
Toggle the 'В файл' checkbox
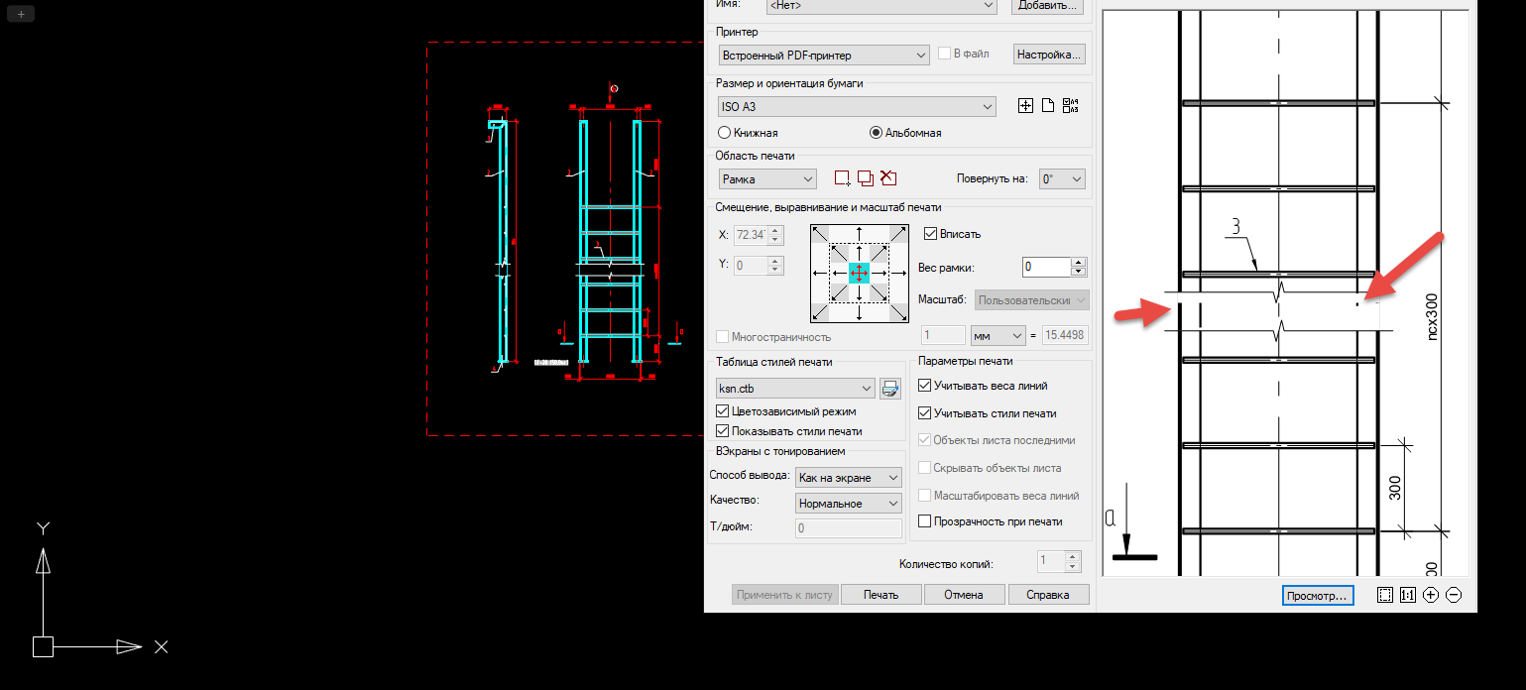(945, 54)
